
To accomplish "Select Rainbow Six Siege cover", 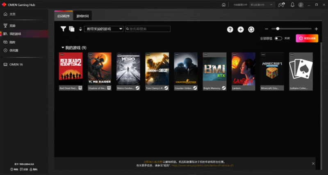I will pyautogui.click(x=157, y=69).
